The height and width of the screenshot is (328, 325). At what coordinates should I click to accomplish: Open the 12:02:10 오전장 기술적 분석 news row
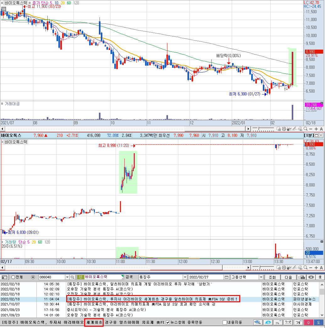click(x=160, y=294)
